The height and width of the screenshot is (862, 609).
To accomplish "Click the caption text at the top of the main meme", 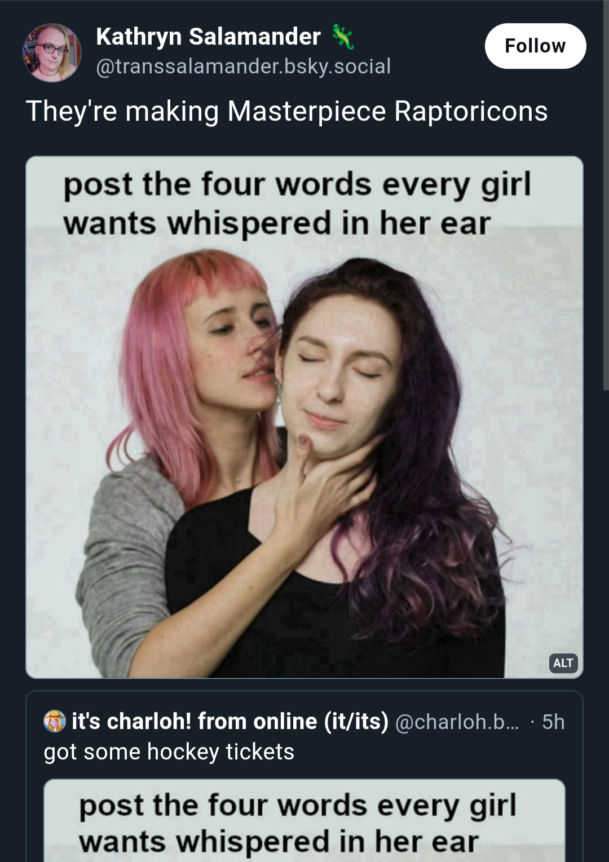I will click(297, 204).
